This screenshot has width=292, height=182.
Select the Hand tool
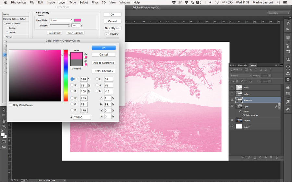(x=4, y=121)
